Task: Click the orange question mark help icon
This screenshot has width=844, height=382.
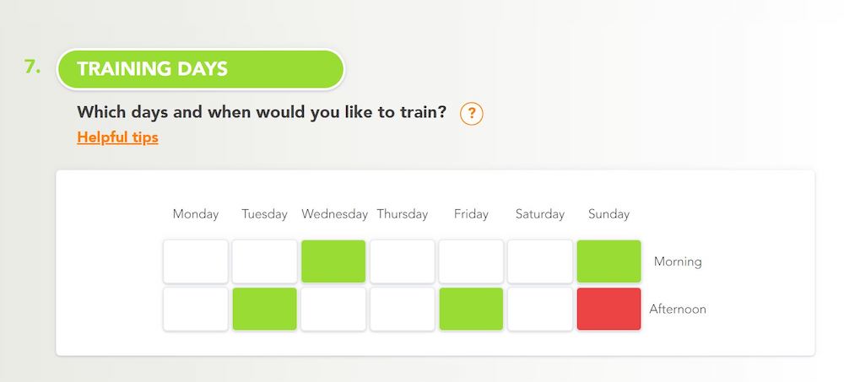Action: coord(472,114)
